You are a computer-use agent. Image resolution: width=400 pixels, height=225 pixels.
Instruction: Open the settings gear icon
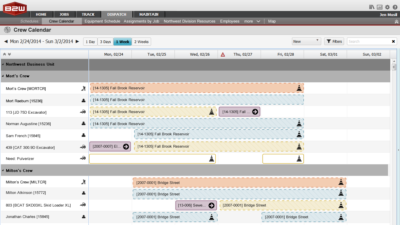point(387,7)
